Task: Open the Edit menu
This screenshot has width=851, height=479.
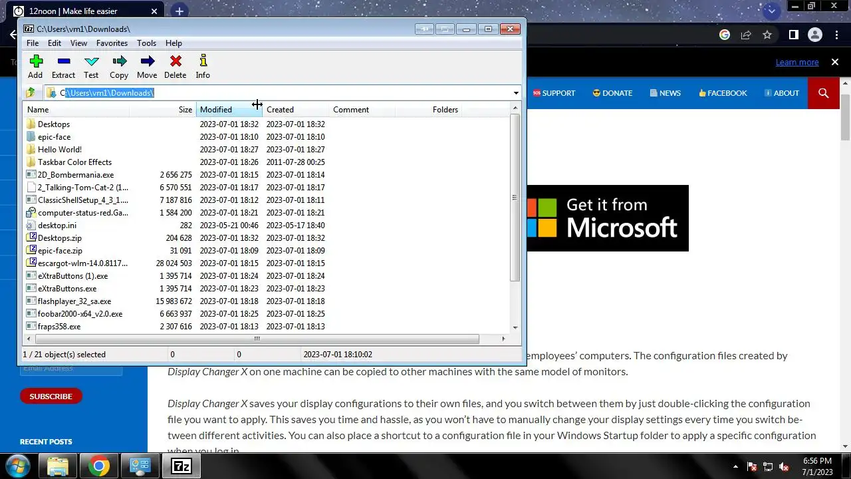Action: tap(55, 43)
